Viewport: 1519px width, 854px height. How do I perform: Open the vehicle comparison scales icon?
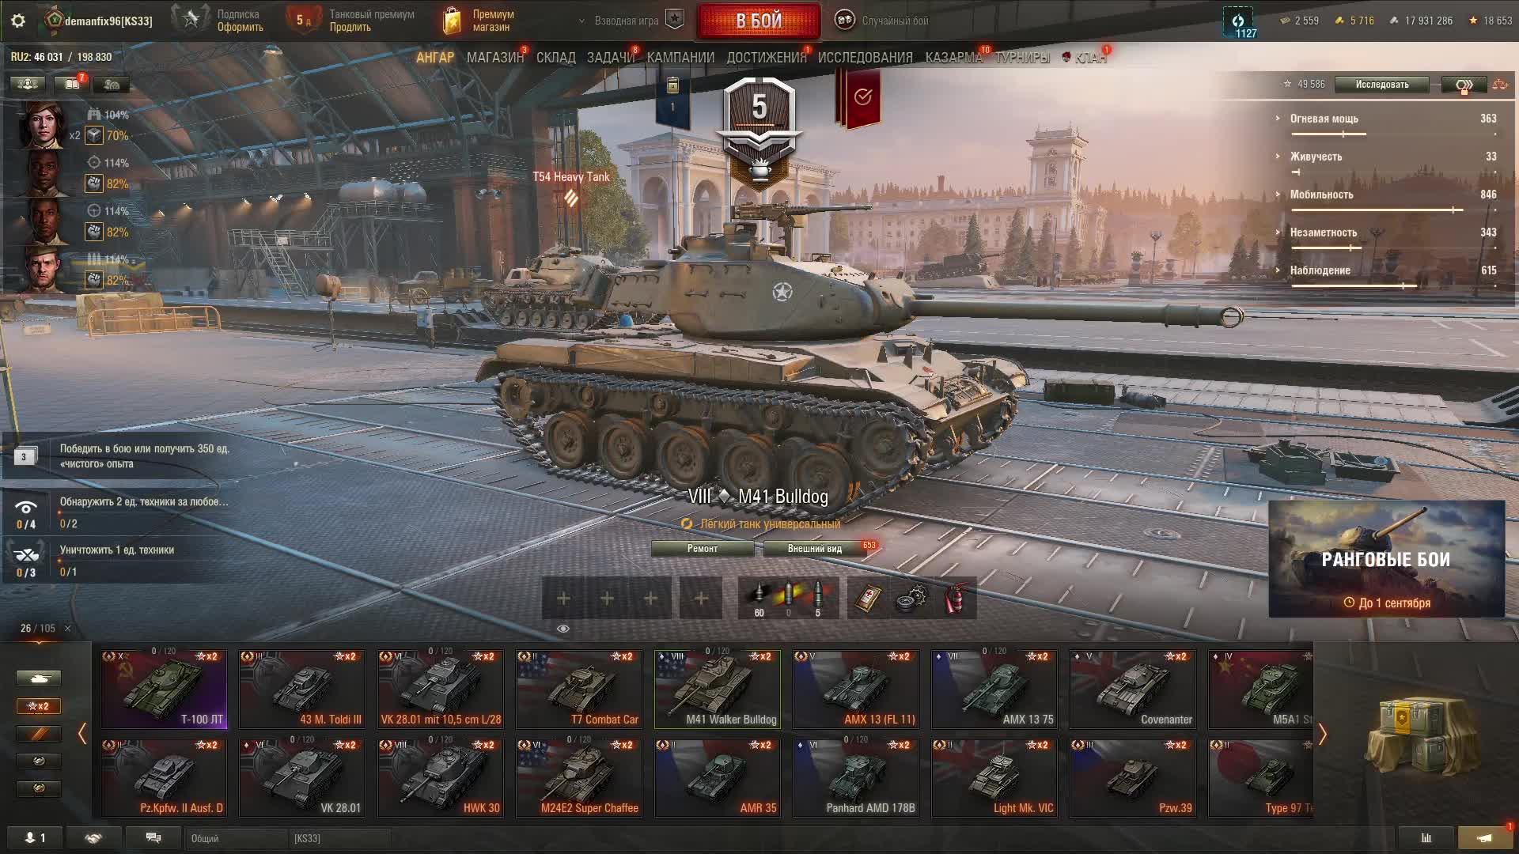pos(1500,85)
